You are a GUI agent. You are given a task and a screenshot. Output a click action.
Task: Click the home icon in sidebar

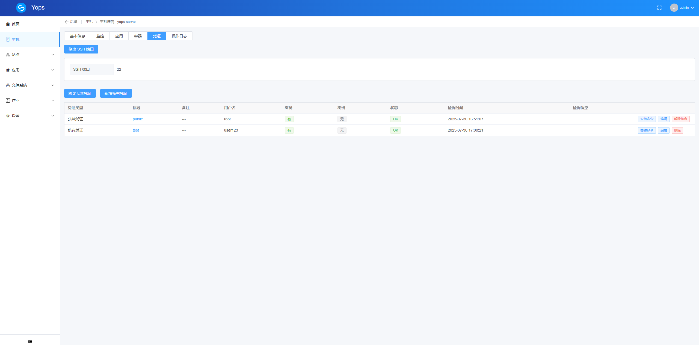(x=8, y=24)
